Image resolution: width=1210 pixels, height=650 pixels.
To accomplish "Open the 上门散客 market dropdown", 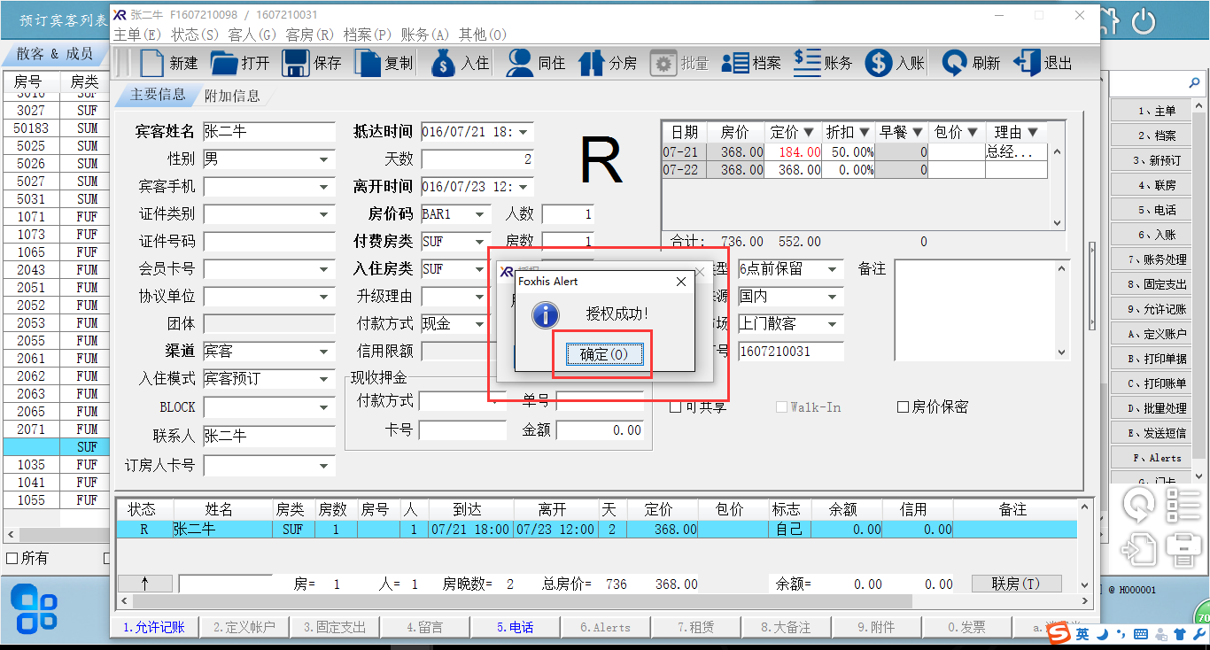I will coord(834,324).
